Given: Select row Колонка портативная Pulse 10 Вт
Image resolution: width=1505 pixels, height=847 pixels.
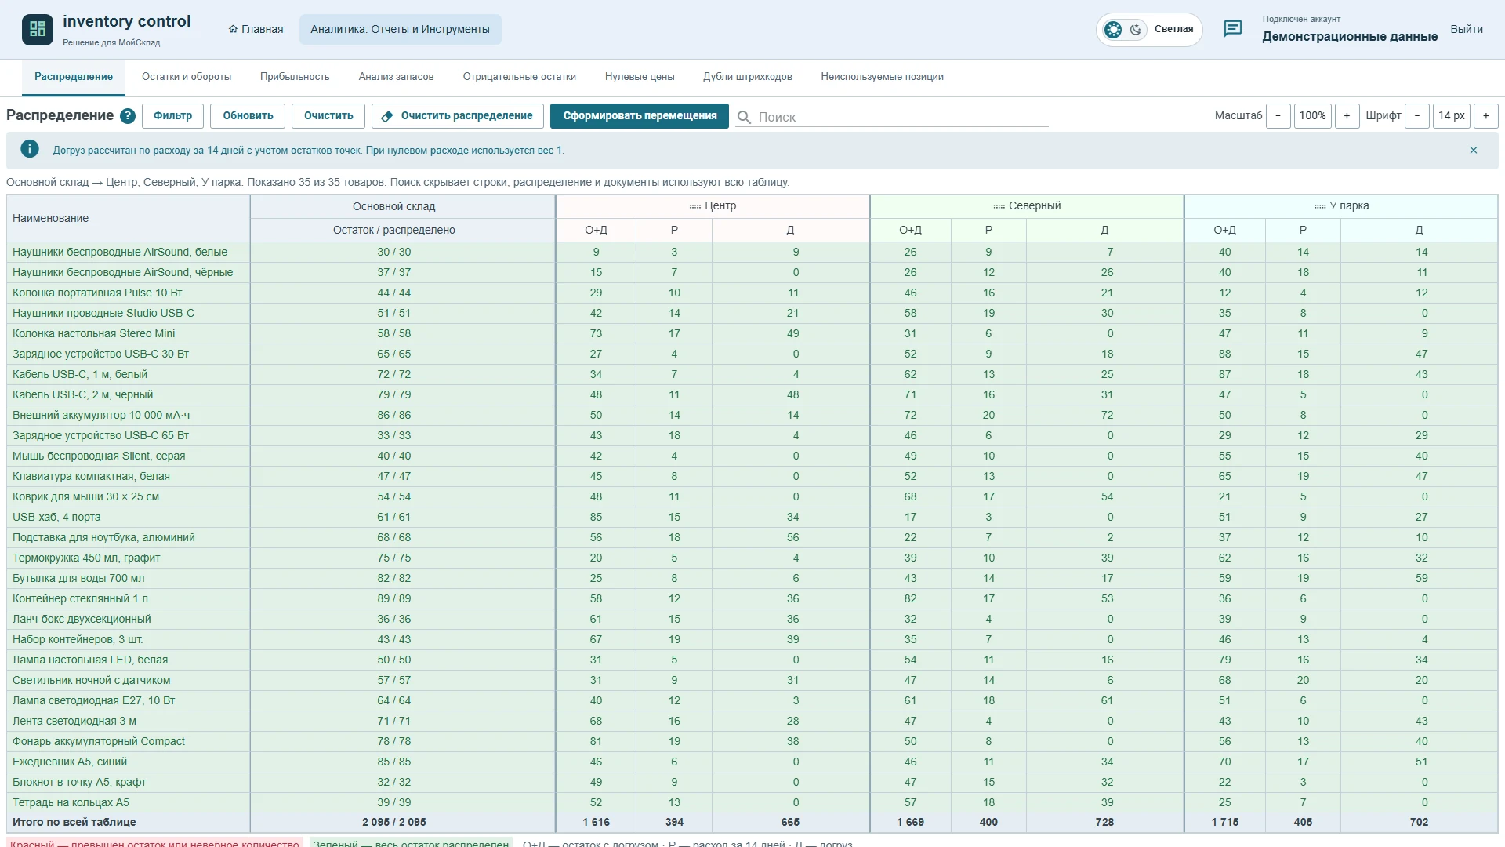Looking at the screenshot, I should coord(752,293).
